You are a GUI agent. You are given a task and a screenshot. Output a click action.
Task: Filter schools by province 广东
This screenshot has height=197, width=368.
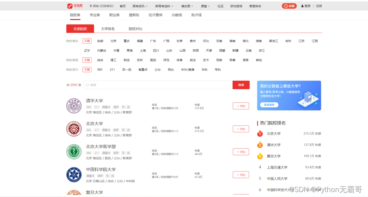click(x=153, y=41)
